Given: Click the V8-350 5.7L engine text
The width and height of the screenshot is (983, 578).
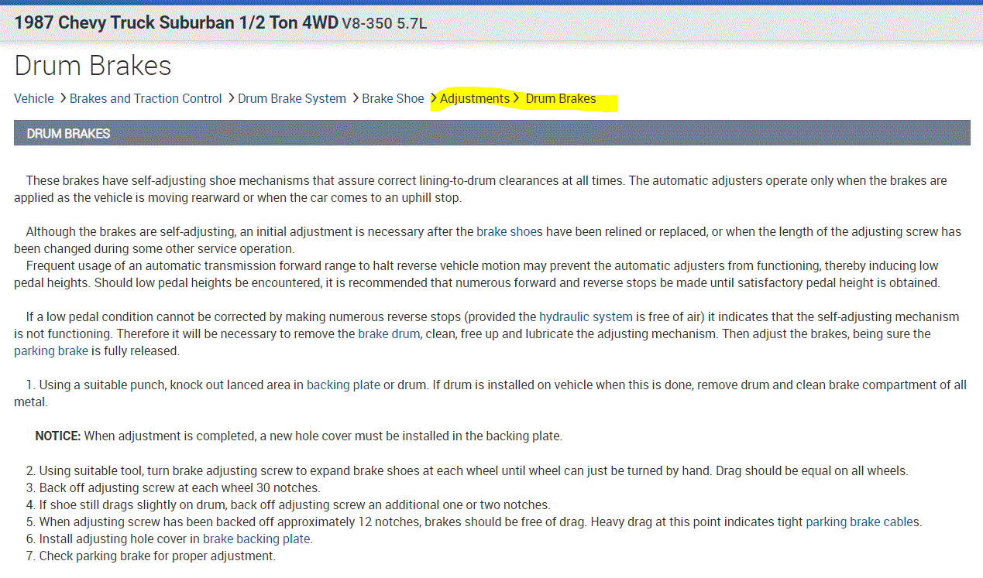Looking at the screenshot, I should [x=384, y=23].
